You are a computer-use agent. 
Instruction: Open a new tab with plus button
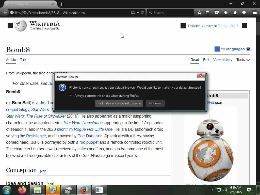pyautogui.click(x=62, y=4)
